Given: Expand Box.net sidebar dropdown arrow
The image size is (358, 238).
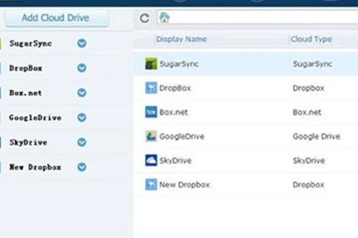Looking at the screenshot, I should point(82,93).
